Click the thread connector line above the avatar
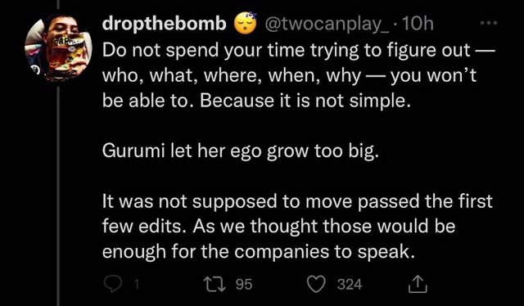This screenshot has width=524, height=306. (58, 5)
